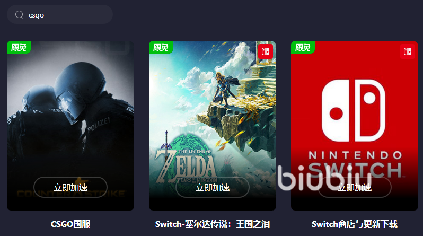
Task: Open the Switch商店与更新下载 title
Action: 355,224
